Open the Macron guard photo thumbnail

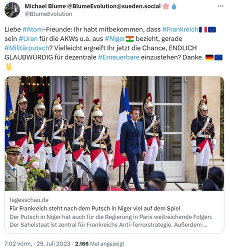[x=114, y=133]
